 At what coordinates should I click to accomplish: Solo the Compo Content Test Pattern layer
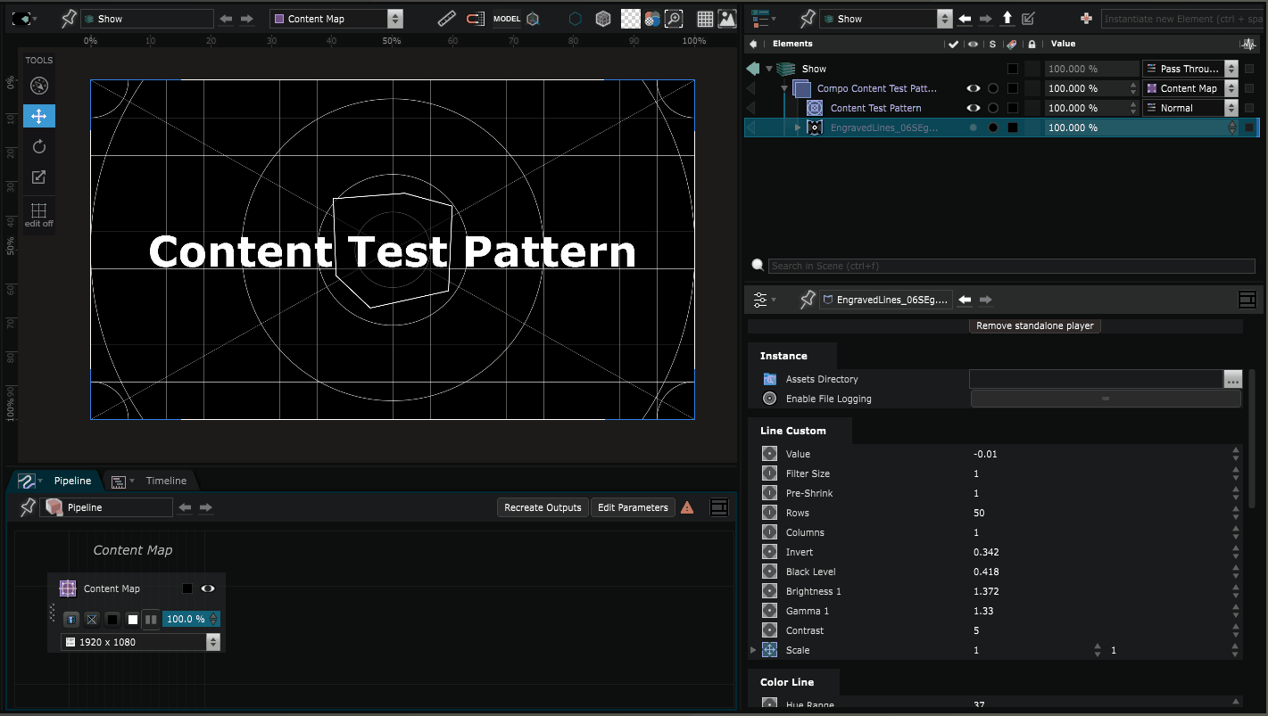(x=993, y=88)
